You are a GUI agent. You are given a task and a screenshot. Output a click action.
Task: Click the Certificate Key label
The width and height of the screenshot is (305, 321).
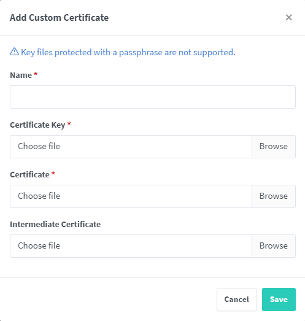point(37,125)
